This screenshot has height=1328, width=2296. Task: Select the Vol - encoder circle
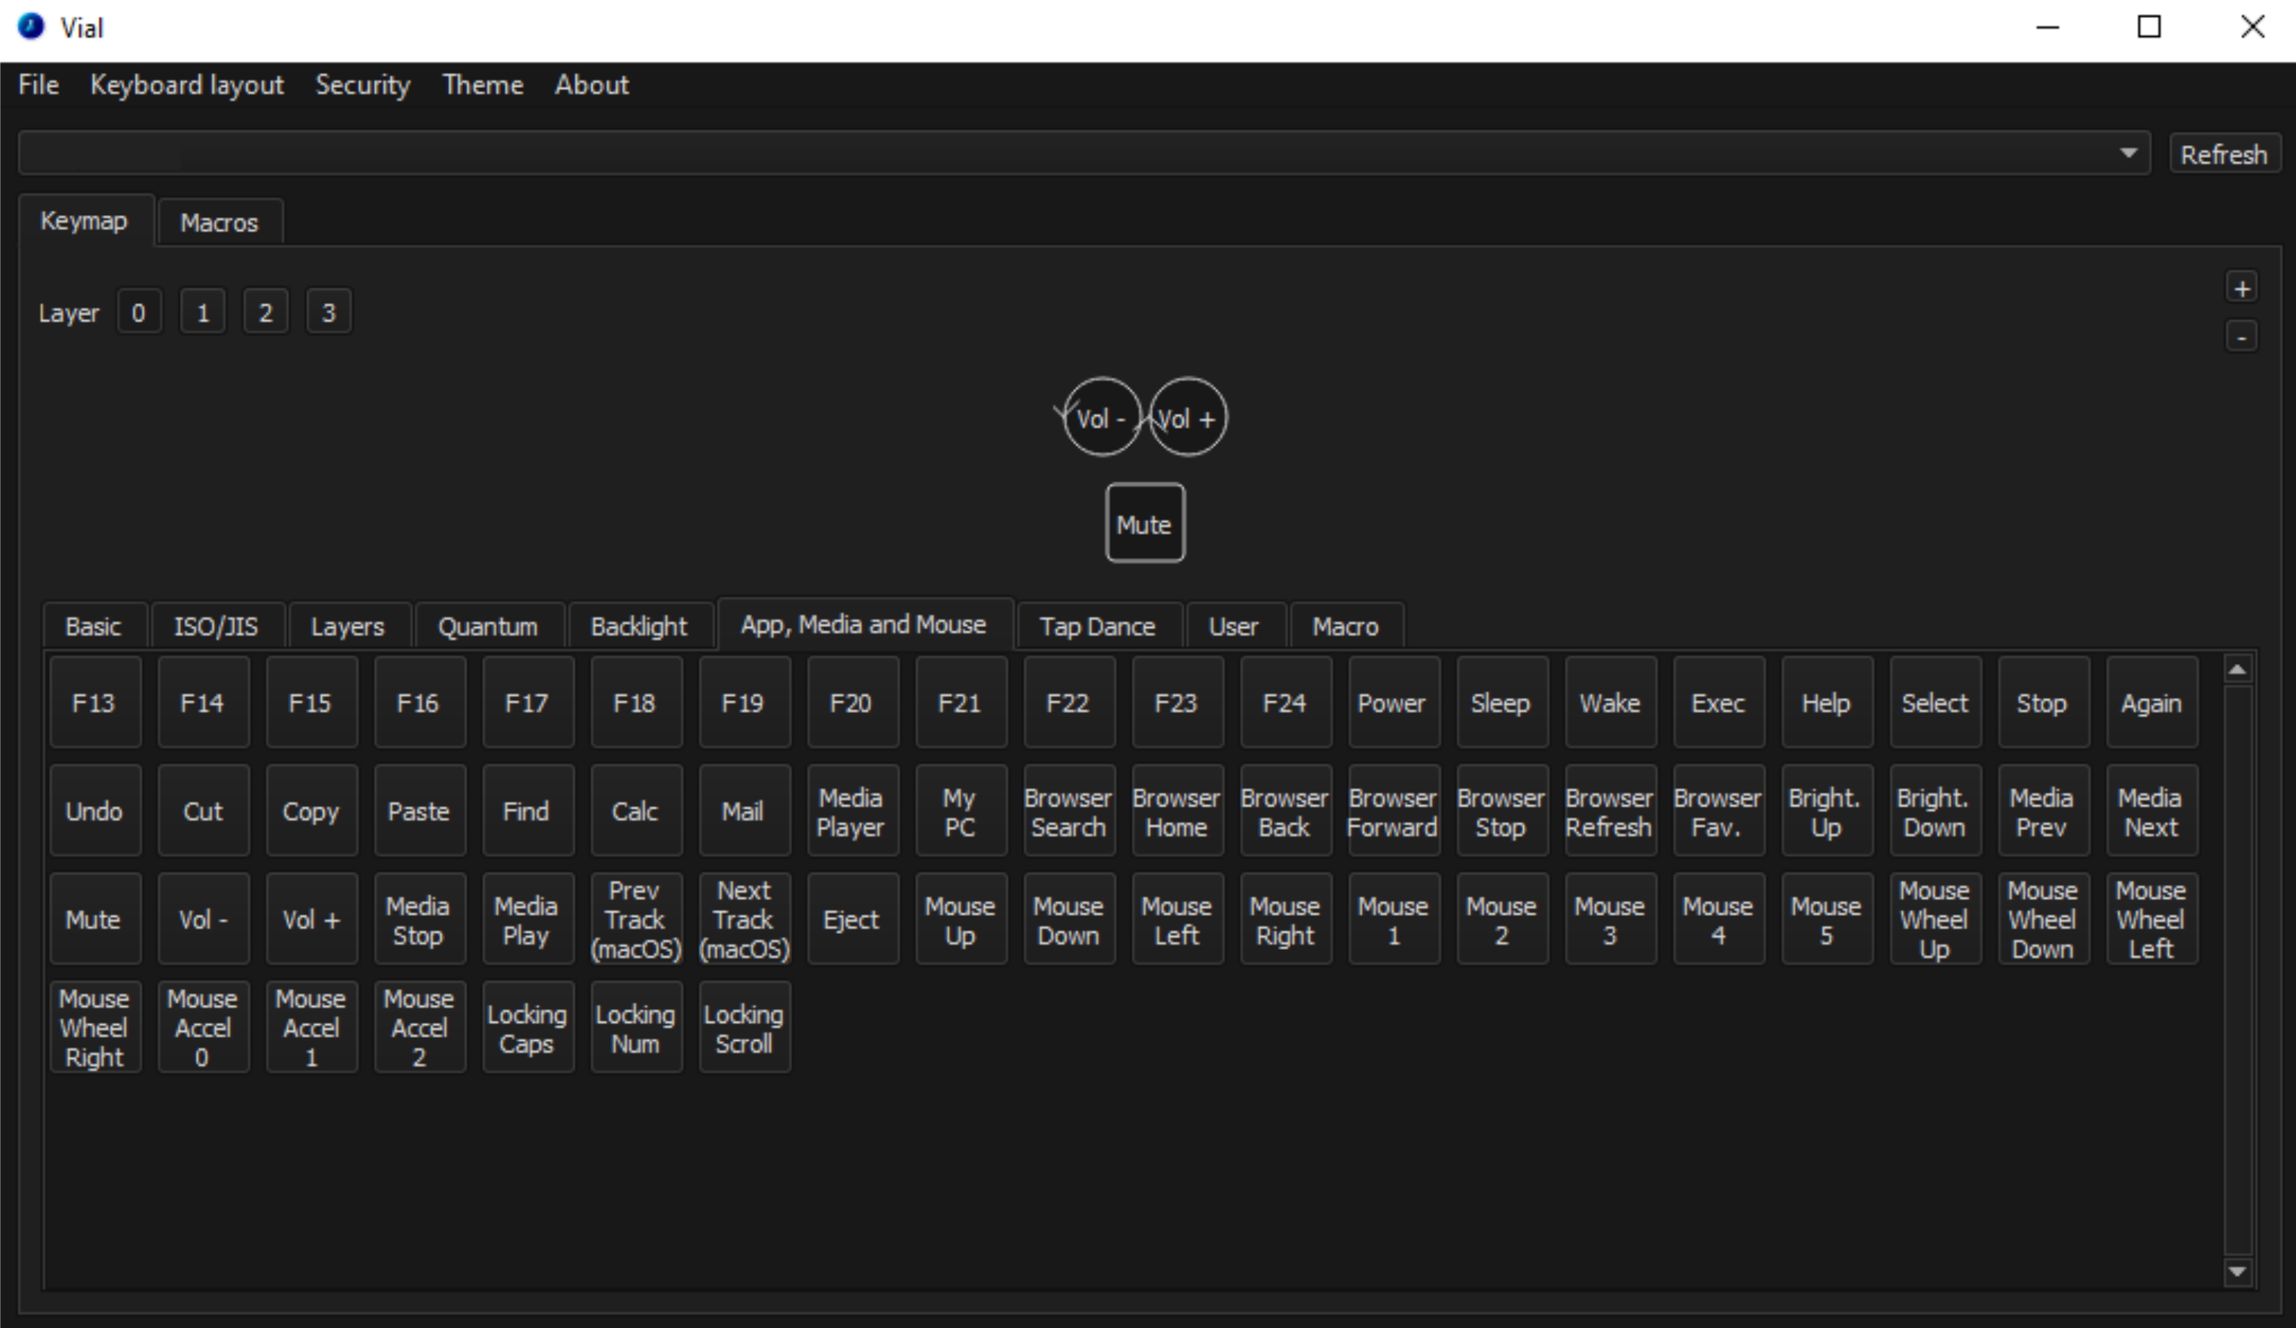point(1102,419)
